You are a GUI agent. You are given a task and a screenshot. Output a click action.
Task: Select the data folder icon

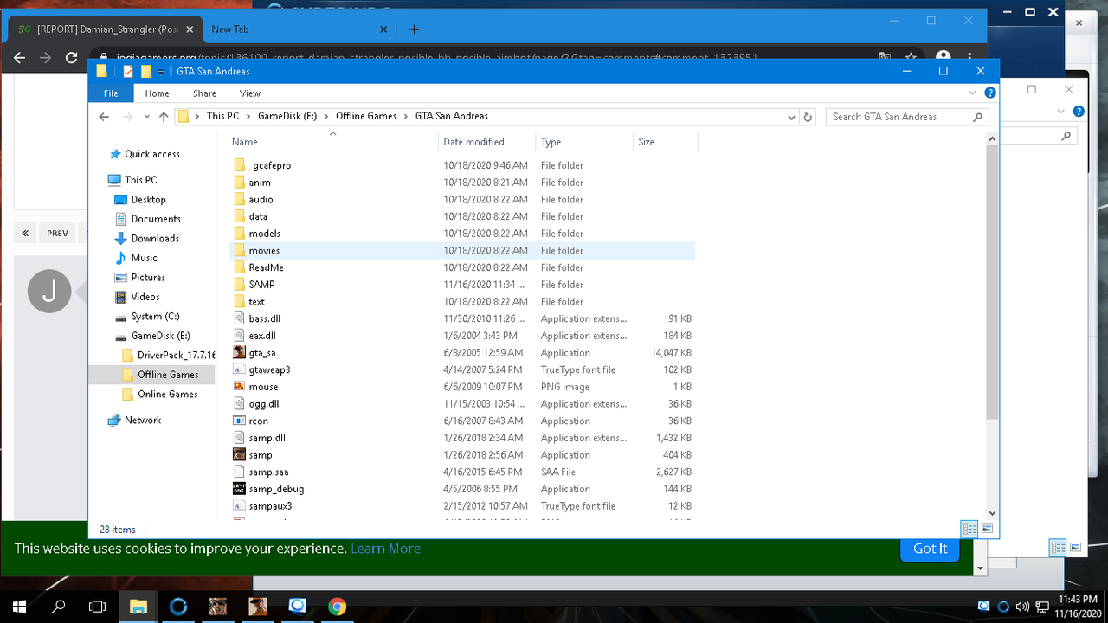pos(240,216)
